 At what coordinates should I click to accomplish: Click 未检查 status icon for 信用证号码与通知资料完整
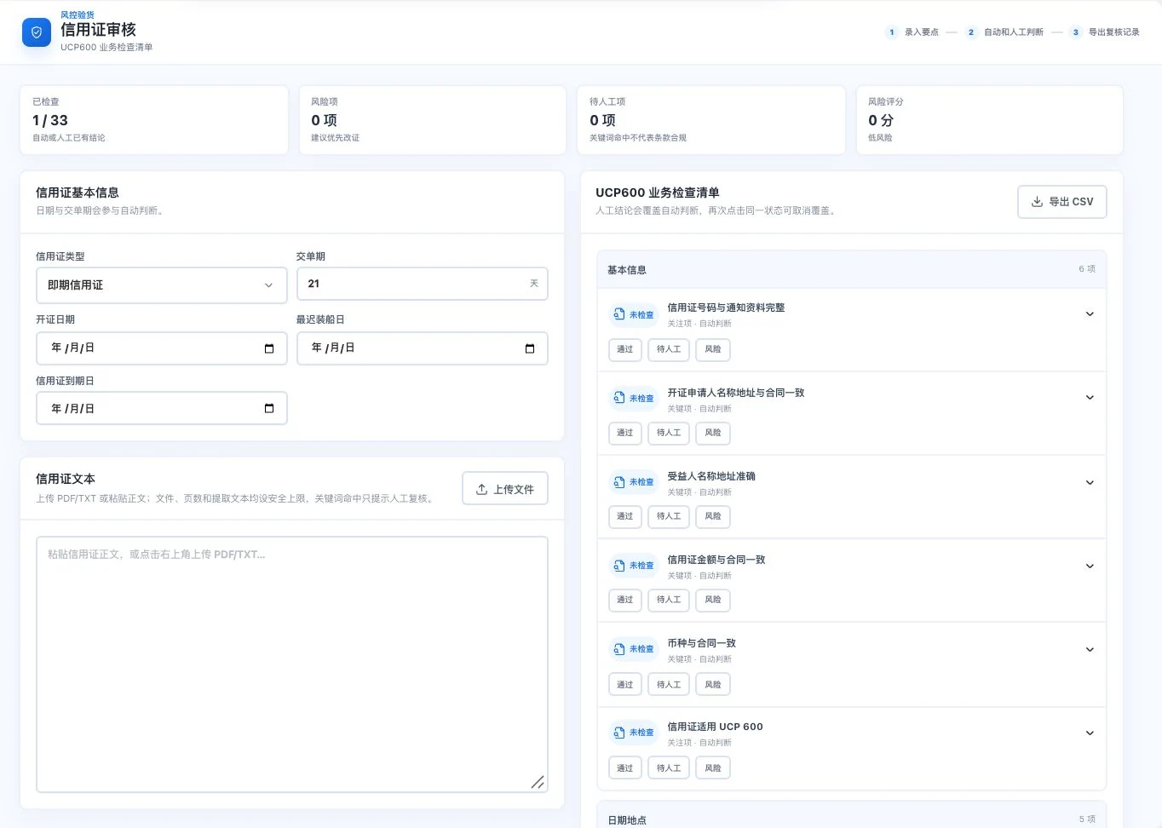[619, 314]
